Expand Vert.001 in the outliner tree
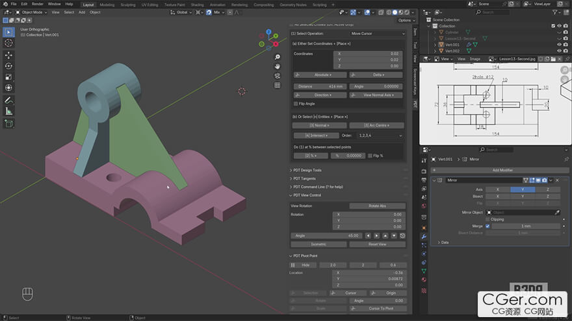The width and height of the screenshot is (572, 321). point(435,45)
